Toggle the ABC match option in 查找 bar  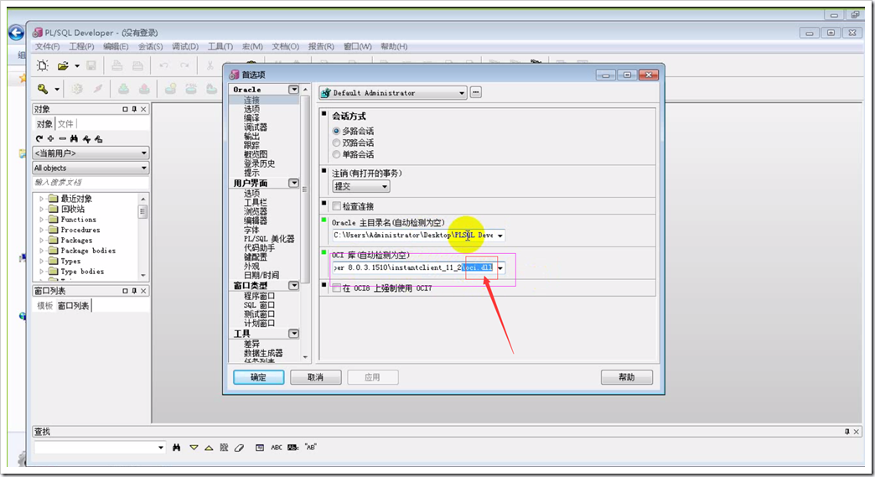tap(277, 448)
